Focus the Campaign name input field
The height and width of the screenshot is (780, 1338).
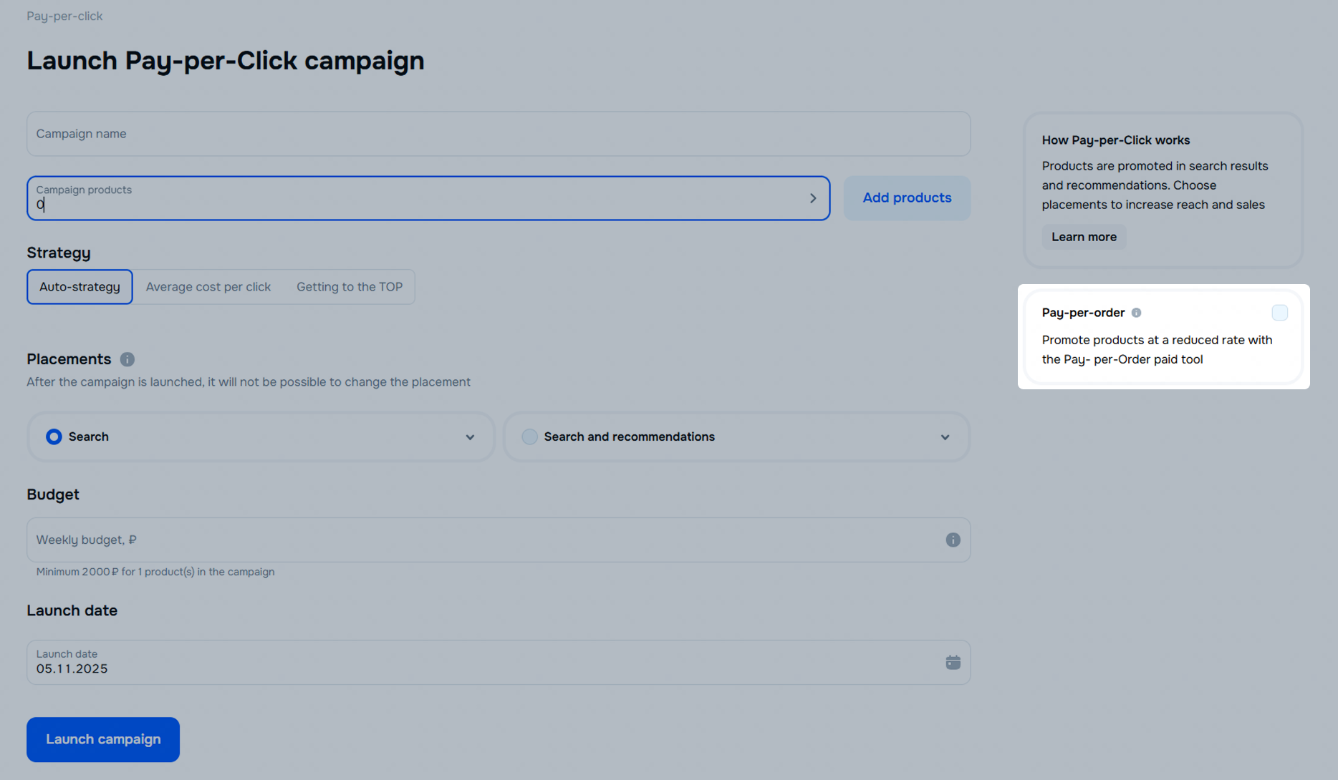[499, 134]
